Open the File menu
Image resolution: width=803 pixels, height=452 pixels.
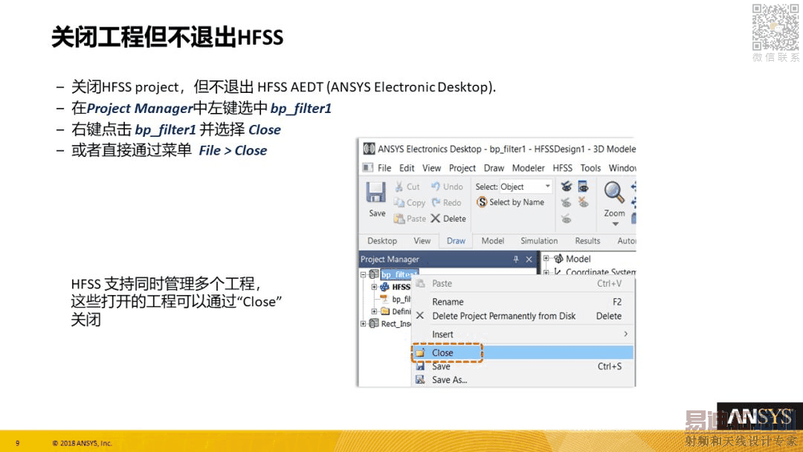tap(384, 168)
